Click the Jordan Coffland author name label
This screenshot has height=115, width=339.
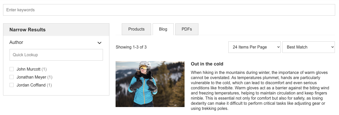coord(31,85)
